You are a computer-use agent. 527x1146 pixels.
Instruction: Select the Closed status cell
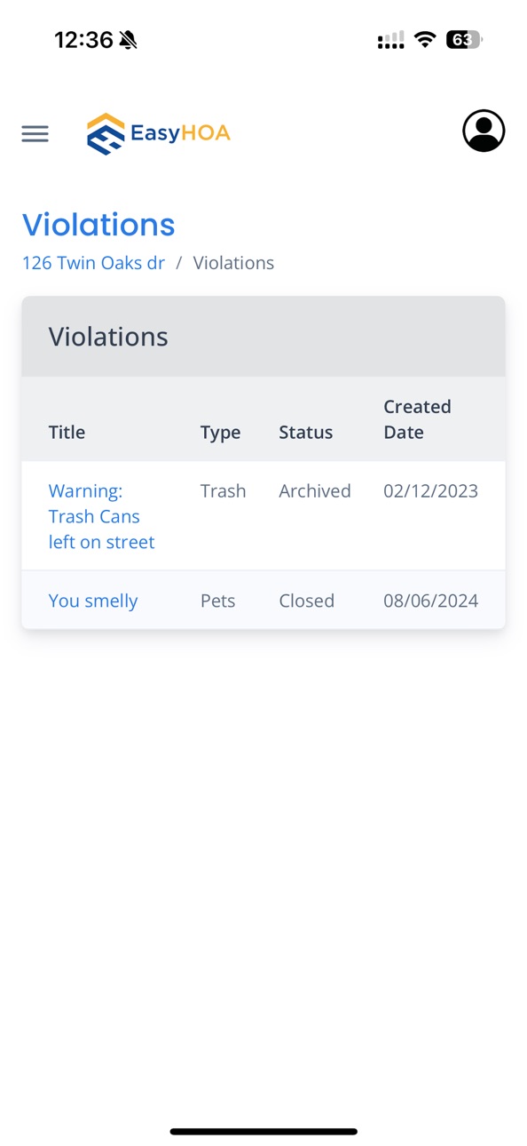(307, 601)
